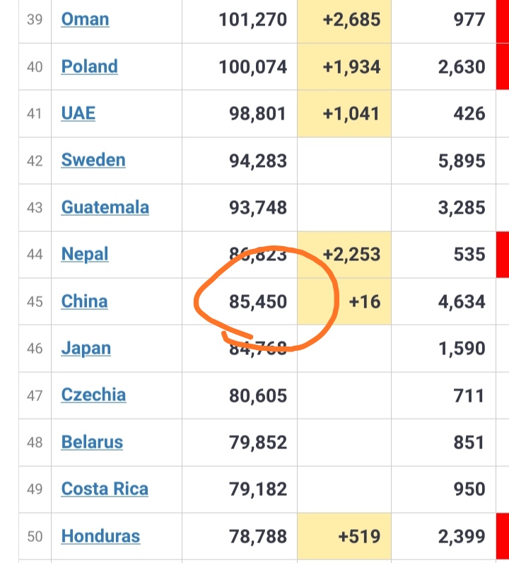
Task: Open the China country link
Action: [x=84, y=301]
